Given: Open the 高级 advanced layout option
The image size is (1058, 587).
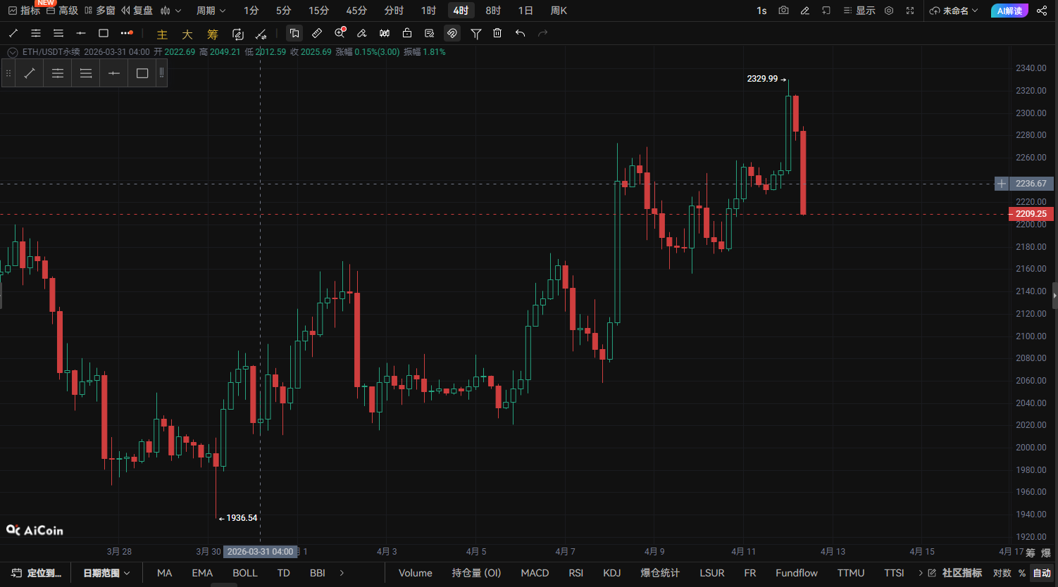Looking at the screenshot, I should click(62, 11).
